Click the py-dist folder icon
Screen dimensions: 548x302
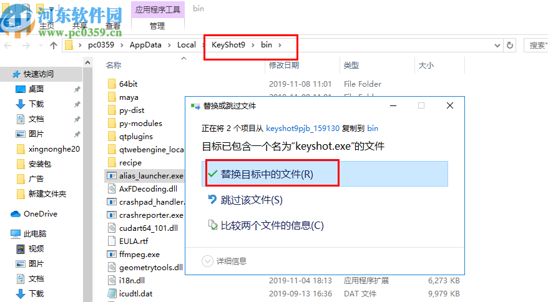pos(112,110)
